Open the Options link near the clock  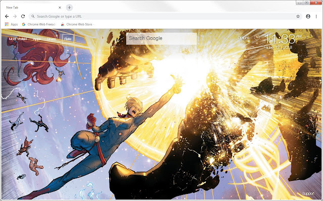coord(243,38)
